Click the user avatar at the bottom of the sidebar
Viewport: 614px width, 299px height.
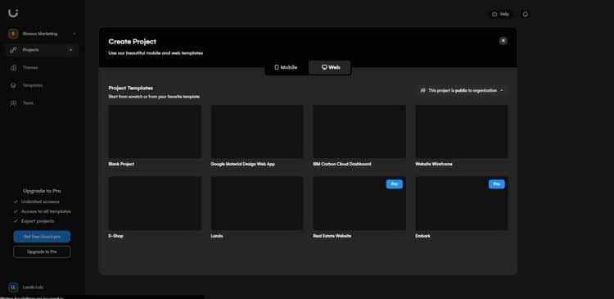coord(13,288)
